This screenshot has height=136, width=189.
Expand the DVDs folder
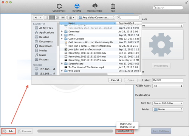pyautogui.click(x=62, y=35)
